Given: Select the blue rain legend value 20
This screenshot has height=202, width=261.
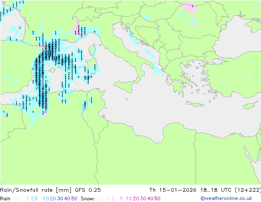Looking at the screenshot, I should [x=53, y=199].
